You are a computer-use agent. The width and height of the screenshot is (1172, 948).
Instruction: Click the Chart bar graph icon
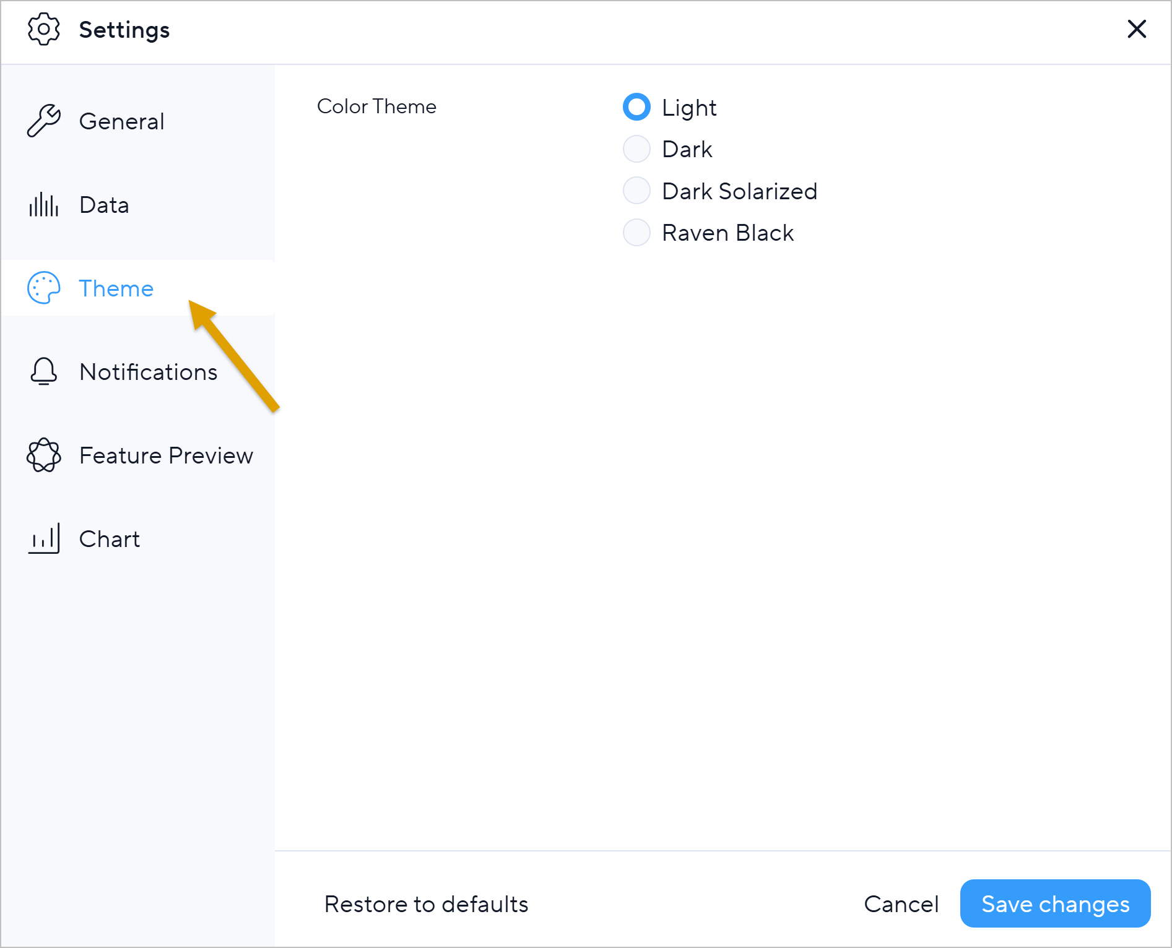pos(43,539)
